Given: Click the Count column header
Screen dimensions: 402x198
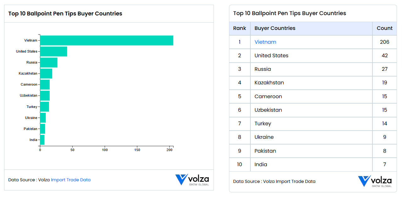Looking at the screenshot, I should coord(385,28).
